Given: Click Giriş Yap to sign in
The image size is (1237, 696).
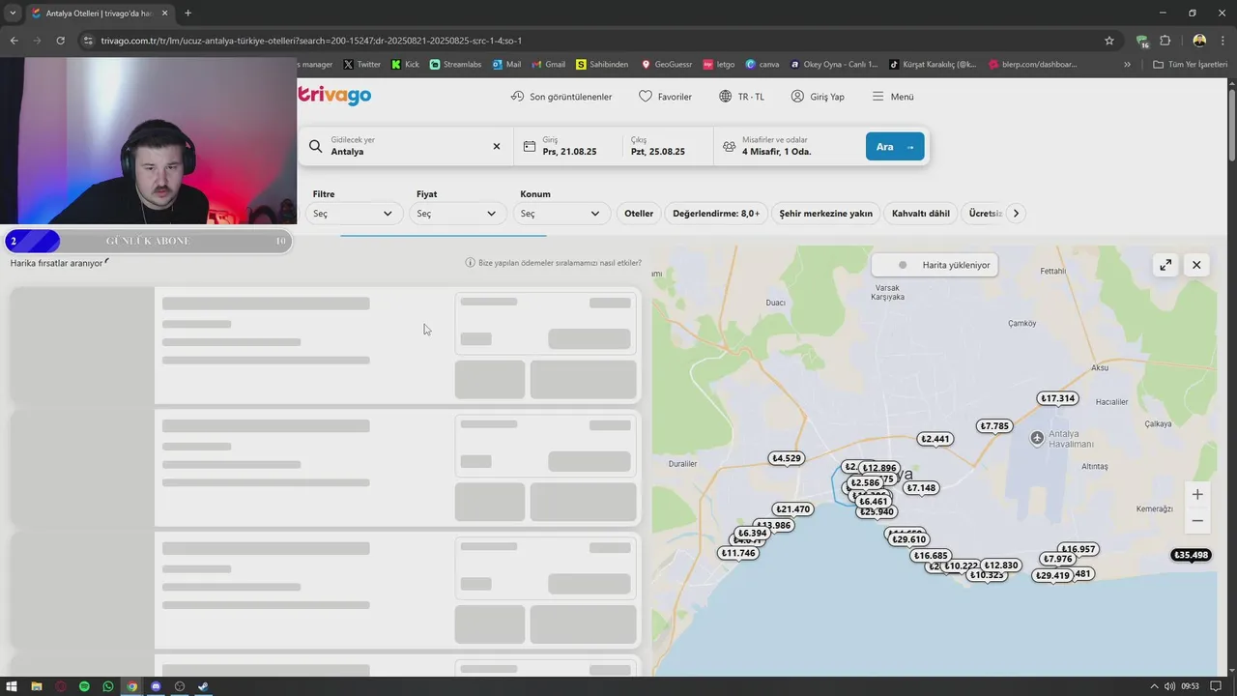Looking at the screenshot, I should [818, 97].
